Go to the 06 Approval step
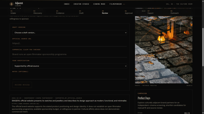Viewport: 204px width, 114px height. [x=129, y=12]
